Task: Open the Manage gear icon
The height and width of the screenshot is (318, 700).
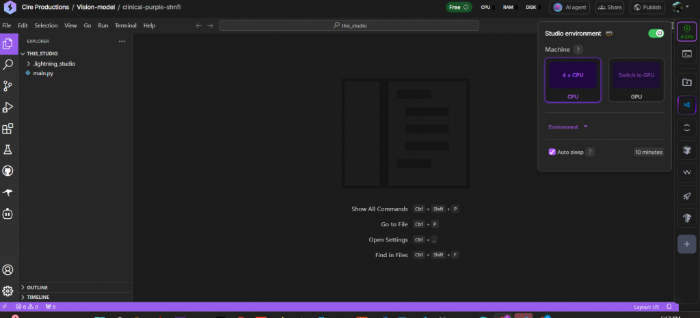Action: click(8, 291)
